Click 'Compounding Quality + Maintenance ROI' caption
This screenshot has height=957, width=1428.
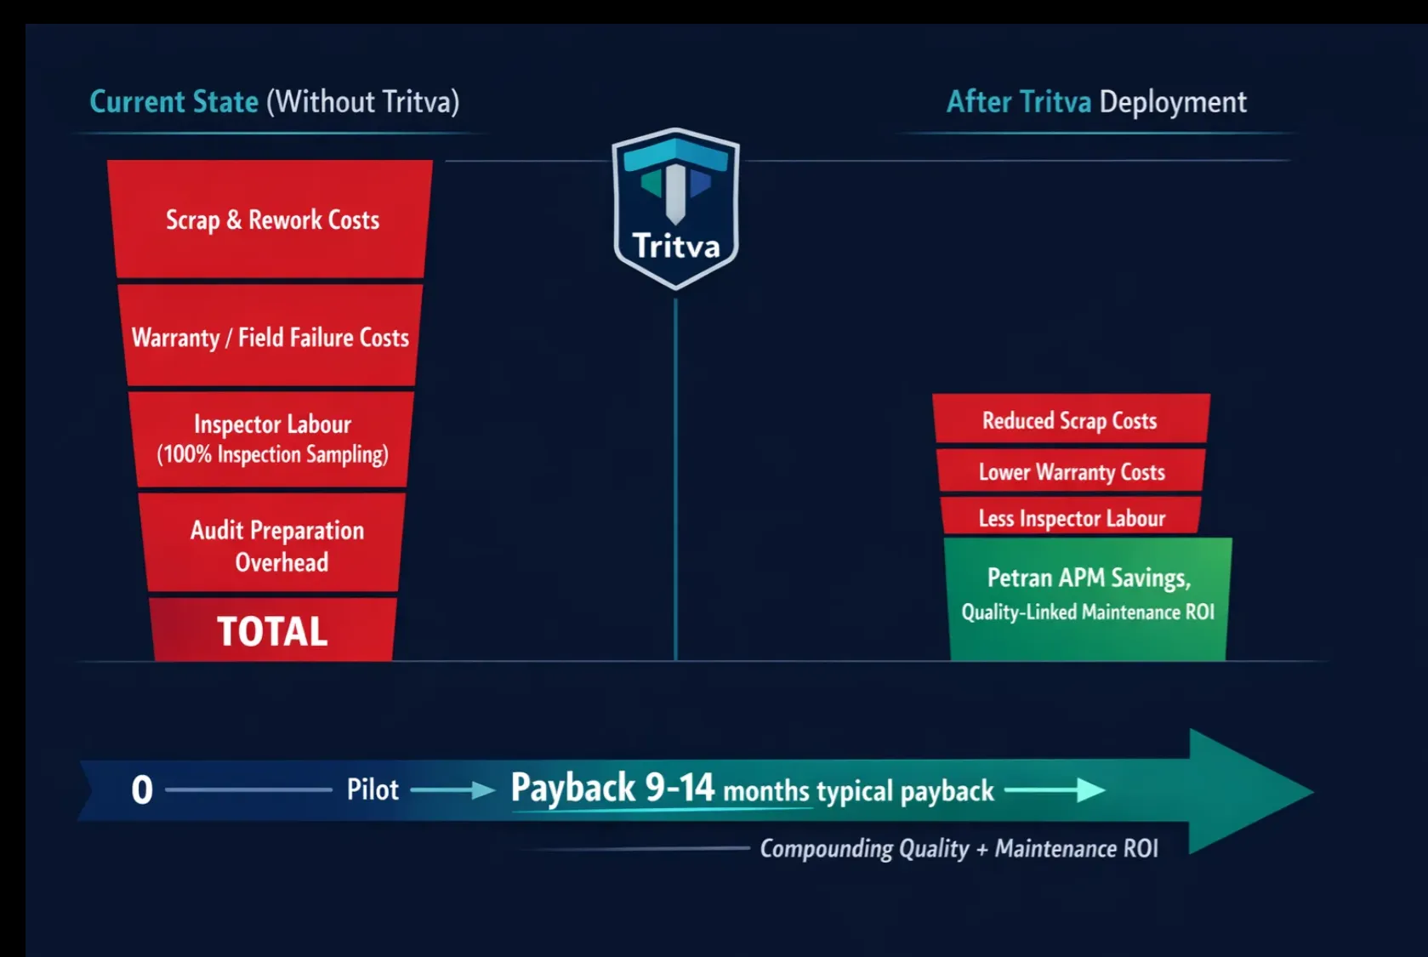point(959,848)
